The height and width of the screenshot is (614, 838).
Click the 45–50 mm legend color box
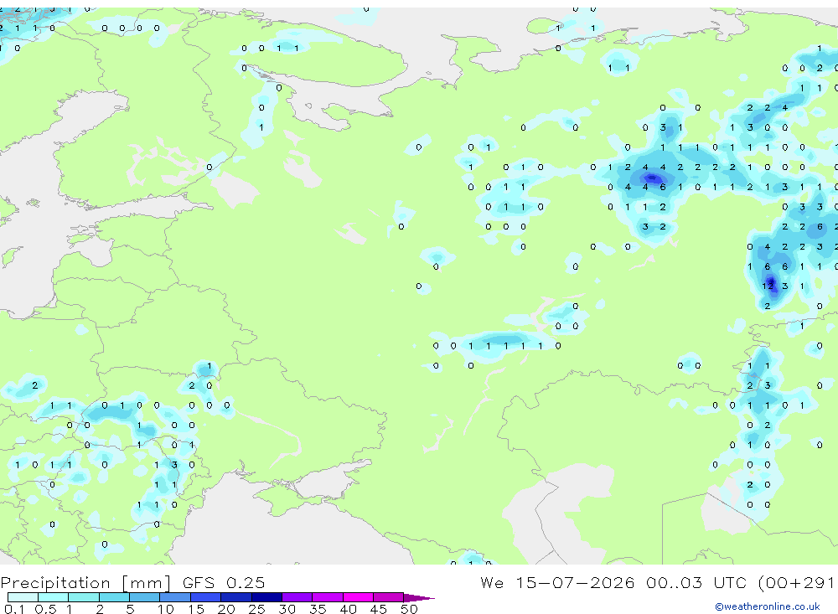click(389, 597)
